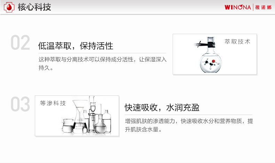This screenshot has width=275, height=163.
Task: Click the round-bottom flask in 等渗科技 image
Action: pos(100,124)
